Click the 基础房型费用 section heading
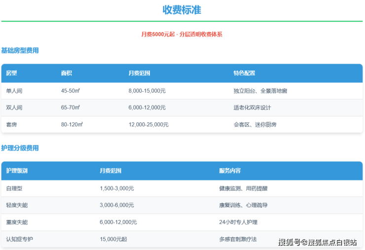 click(x=20, y=50)
